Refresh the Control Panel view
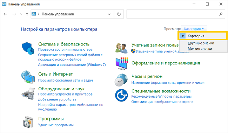This screenshot has height=133, width=228. [119, 14]
